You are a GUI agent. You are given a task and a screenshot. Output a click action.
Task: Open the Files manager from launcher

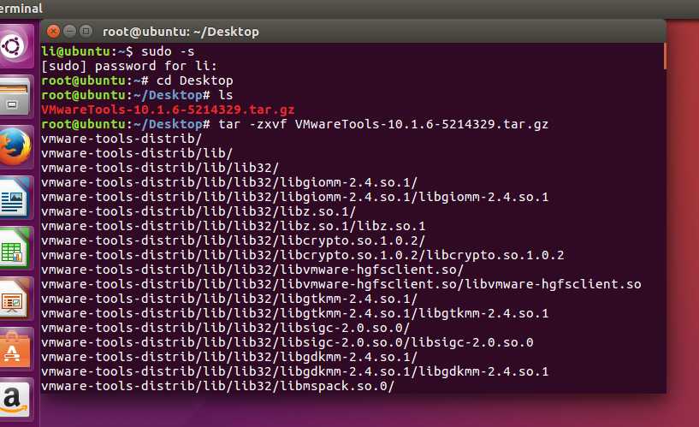pyautogui.click(x=15, y=97)
